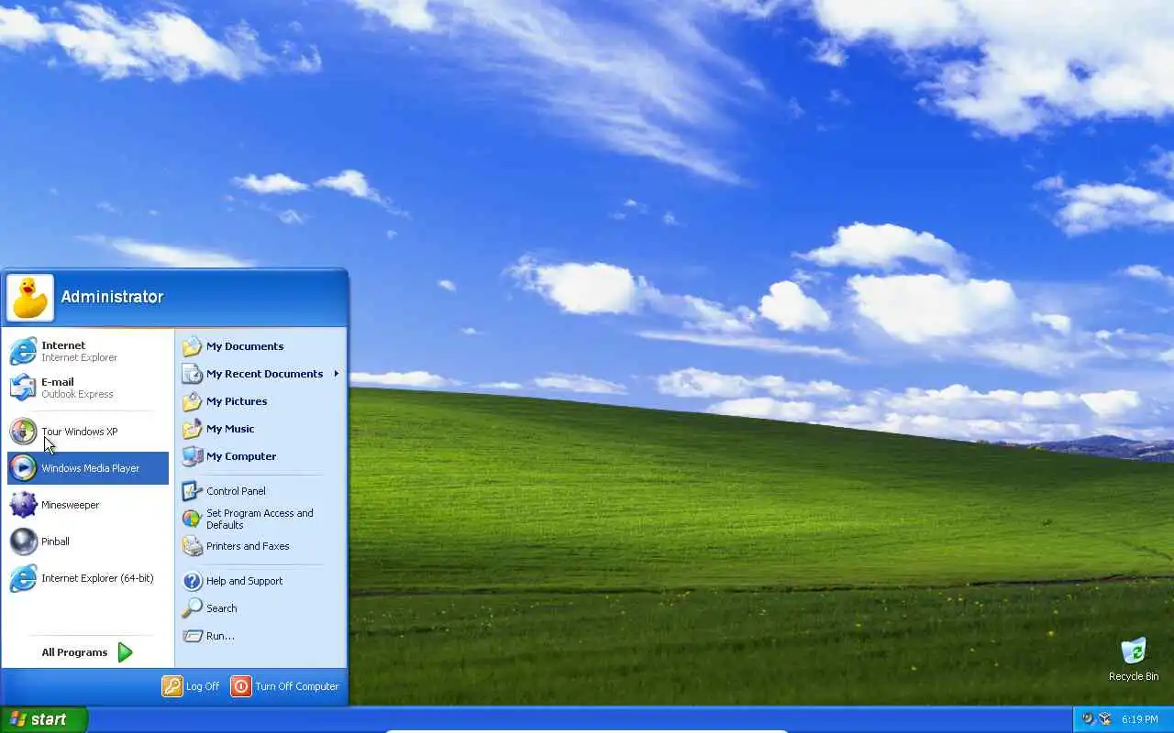Open the My Pictures folder

pyautogui.click(x=261, y=401)
